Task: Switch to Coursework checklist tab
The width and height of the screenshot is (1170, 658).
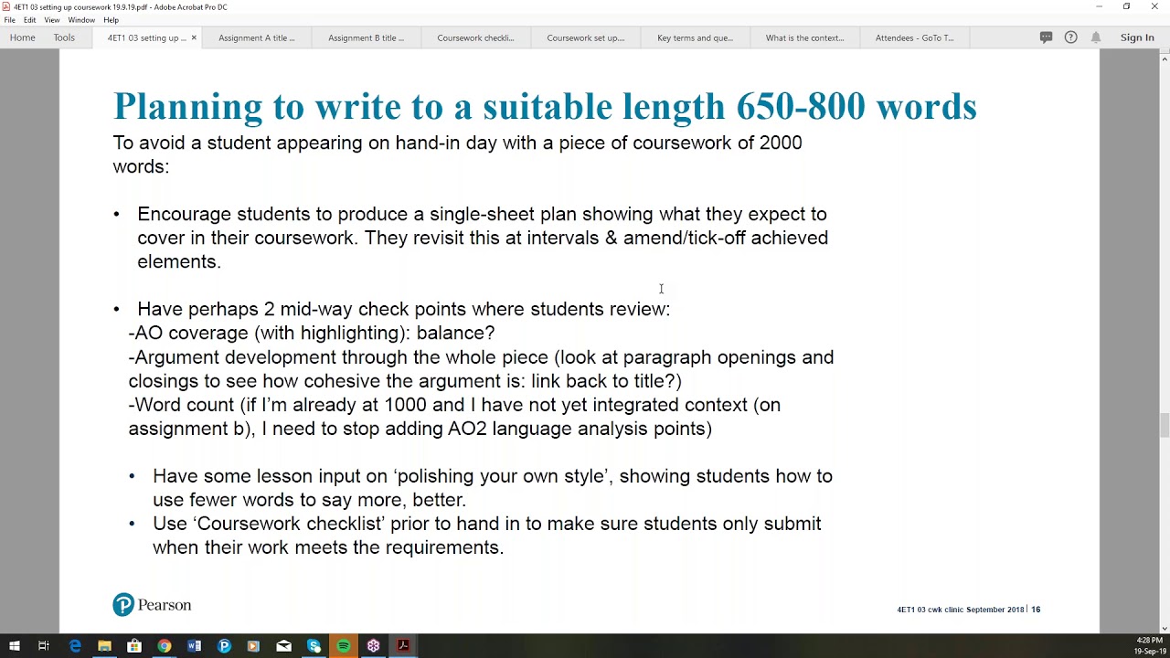Action: tap(475, 38)
